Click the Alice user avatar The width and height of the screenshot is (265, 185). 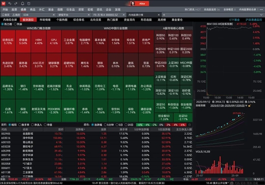[x=132, y=3]
